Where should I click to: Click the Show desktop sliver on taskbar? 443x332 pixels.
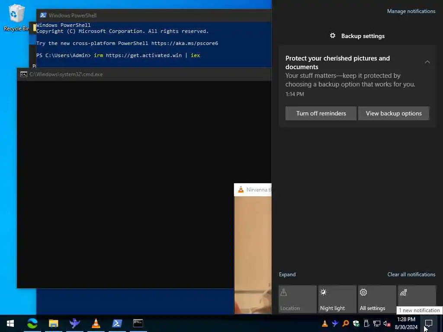pos(442,323)
